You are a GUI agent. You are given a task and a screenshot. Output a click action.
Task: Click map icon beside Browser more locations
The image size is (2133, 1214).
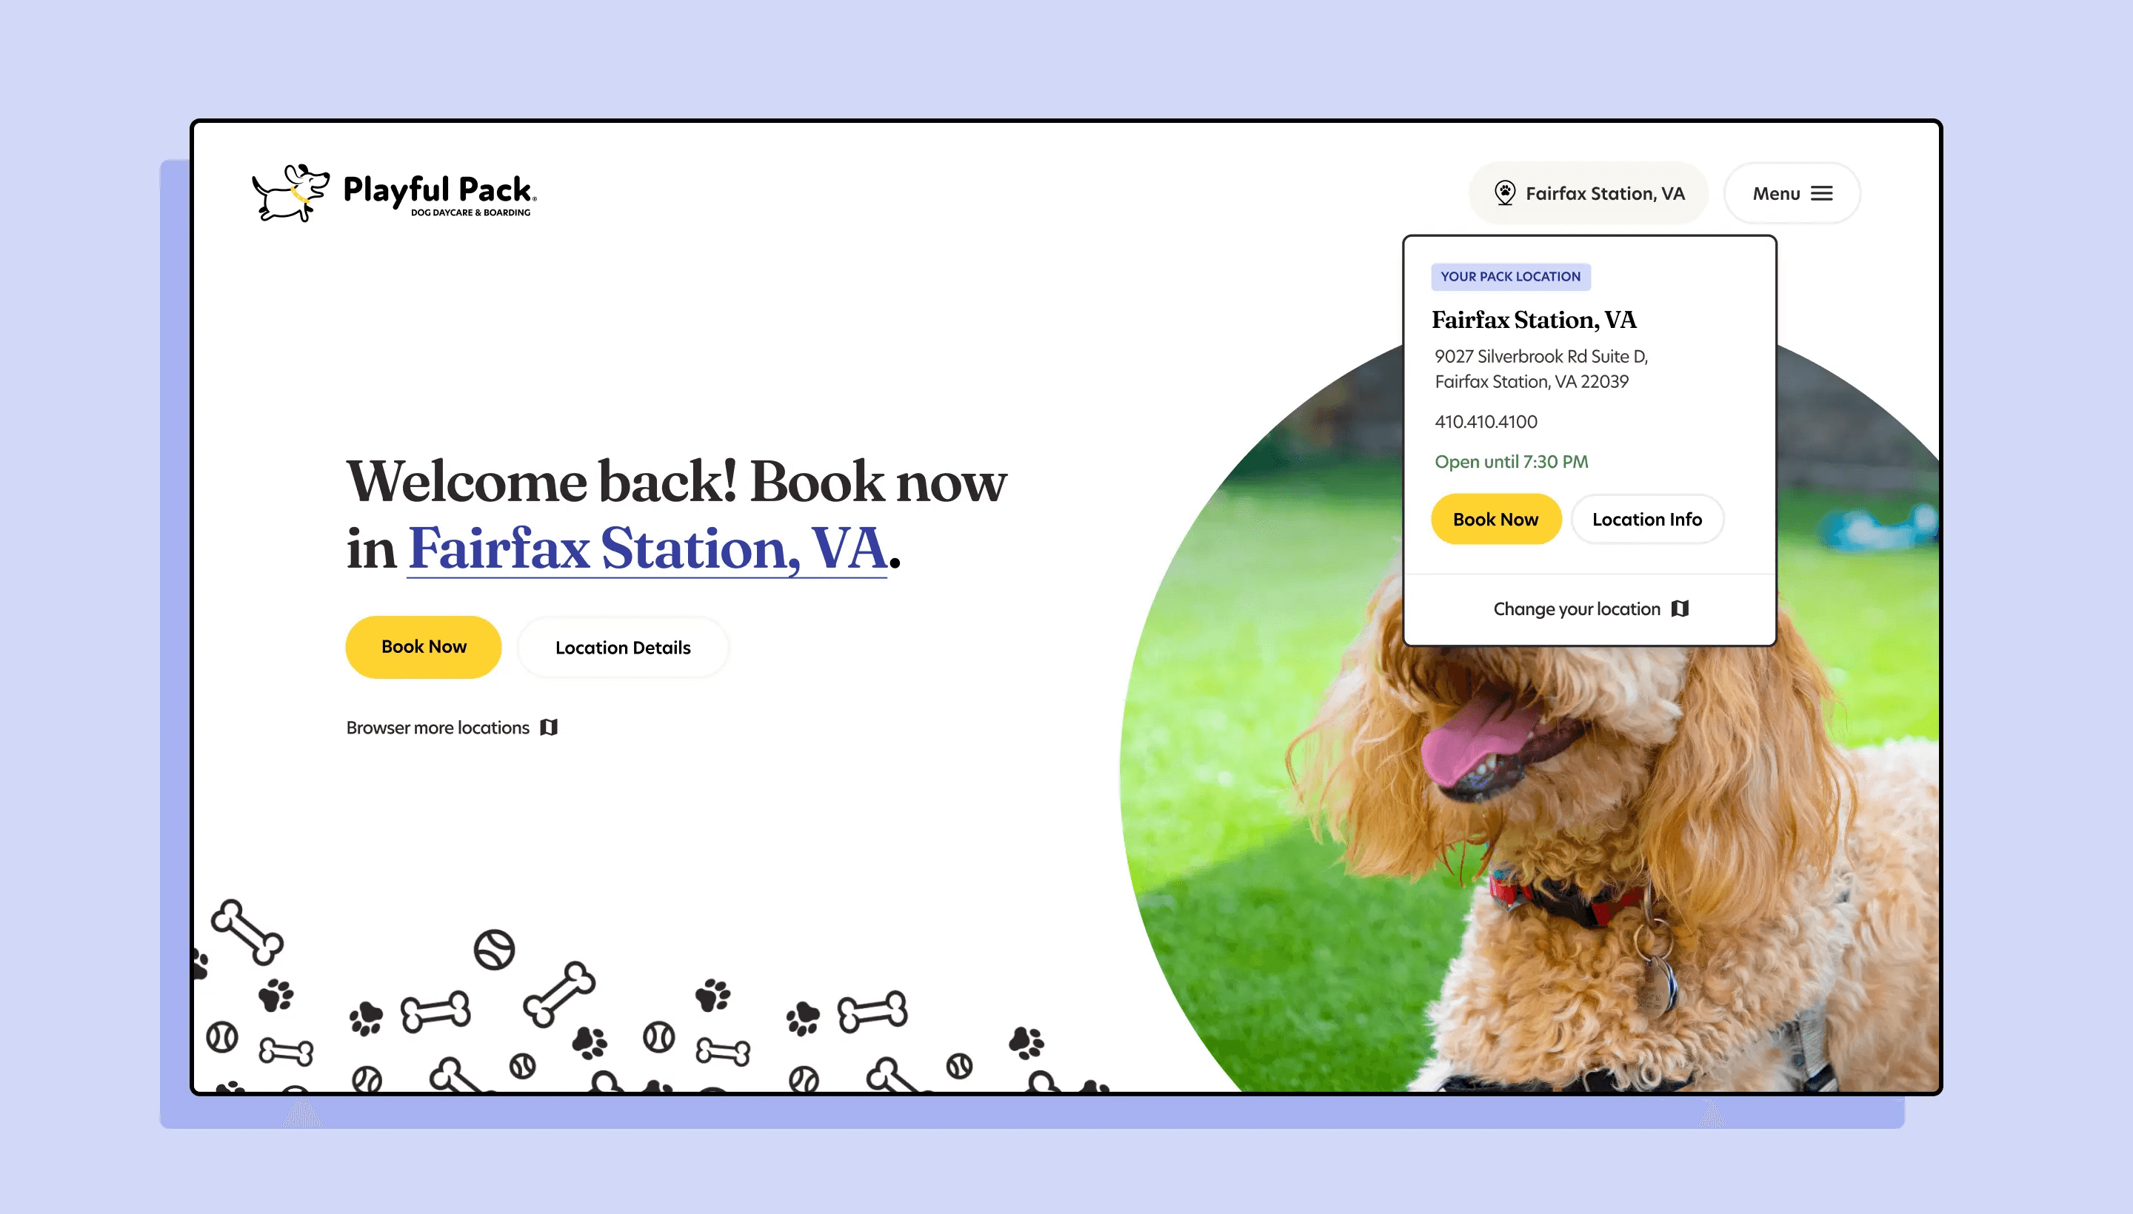tap(549, 727)
